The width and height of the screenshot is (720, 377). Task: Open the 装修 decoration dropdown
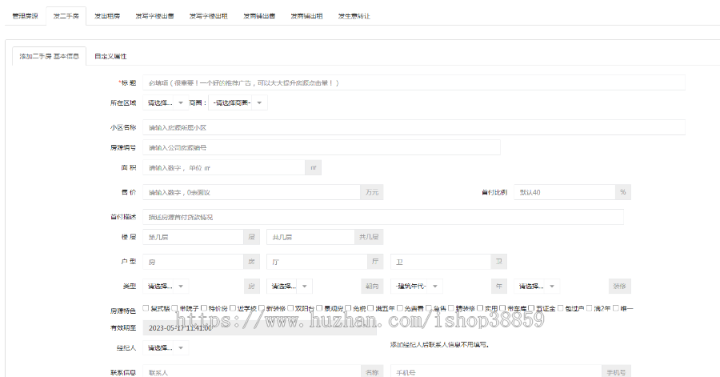click(537, 286)
